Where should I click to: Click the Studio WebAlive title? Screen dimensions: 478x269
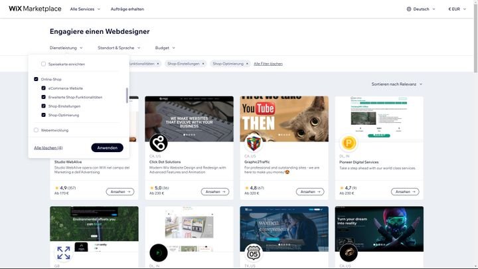coord(68,162)
